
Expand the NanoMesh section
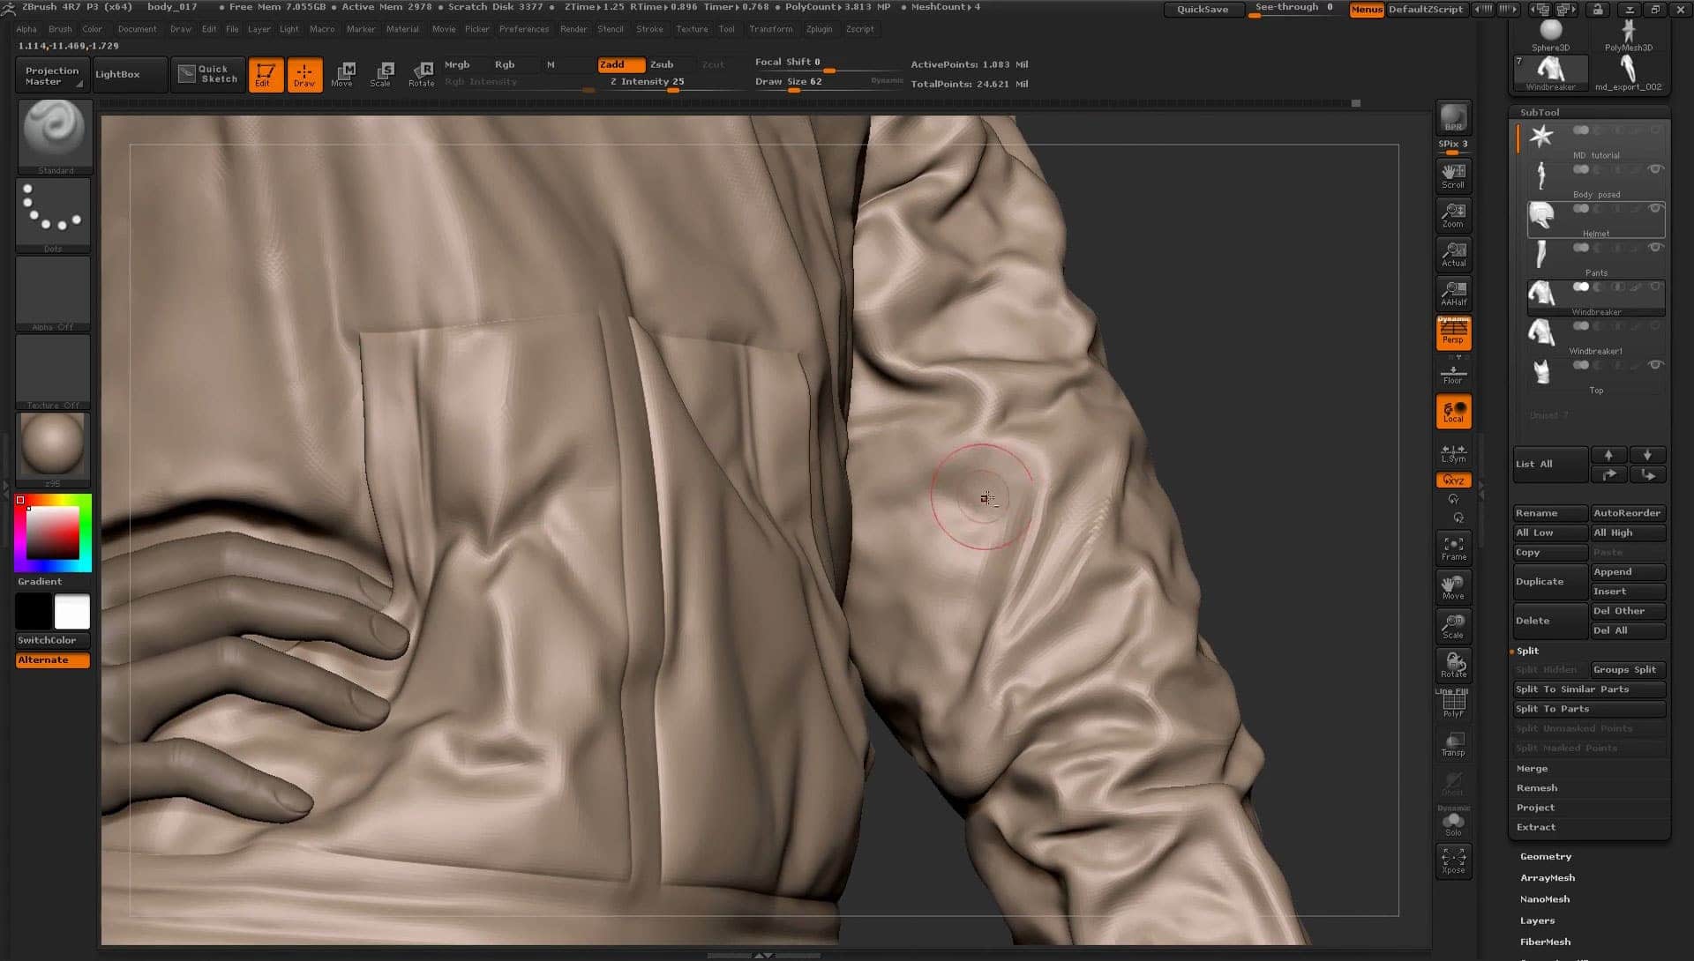click(1544, 899)
